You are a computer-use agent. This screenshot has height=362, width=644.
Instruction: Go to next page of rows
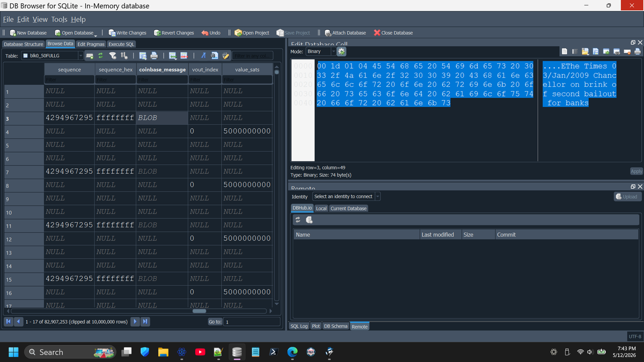pyautogui.click(x=136, y=321)
